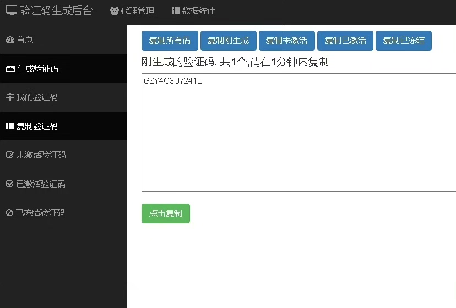This screenshot has height=308, width=456.
Task: Open 已冻结验证码 in the sidebar
Action: point(63,213)
